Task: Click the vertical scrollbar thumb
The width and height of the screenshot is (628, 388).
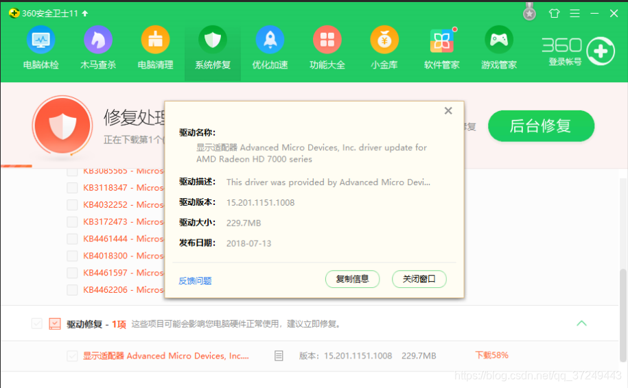Action: 623,315
